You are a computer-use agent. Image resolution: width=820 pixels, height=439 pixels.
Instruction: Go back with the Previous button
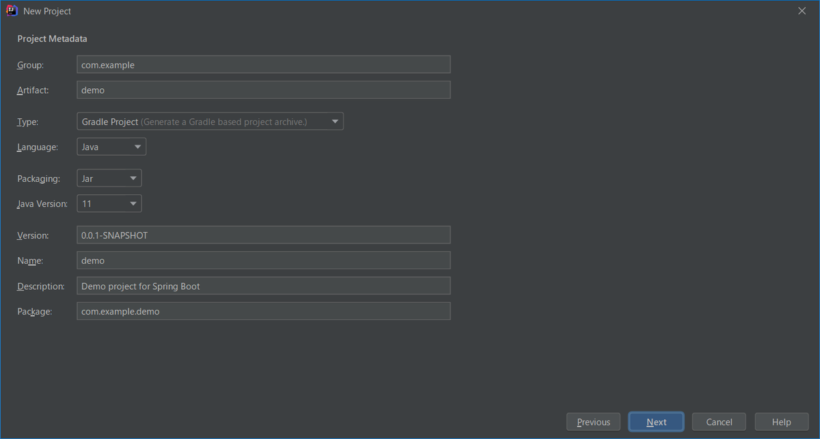(593, 422)
